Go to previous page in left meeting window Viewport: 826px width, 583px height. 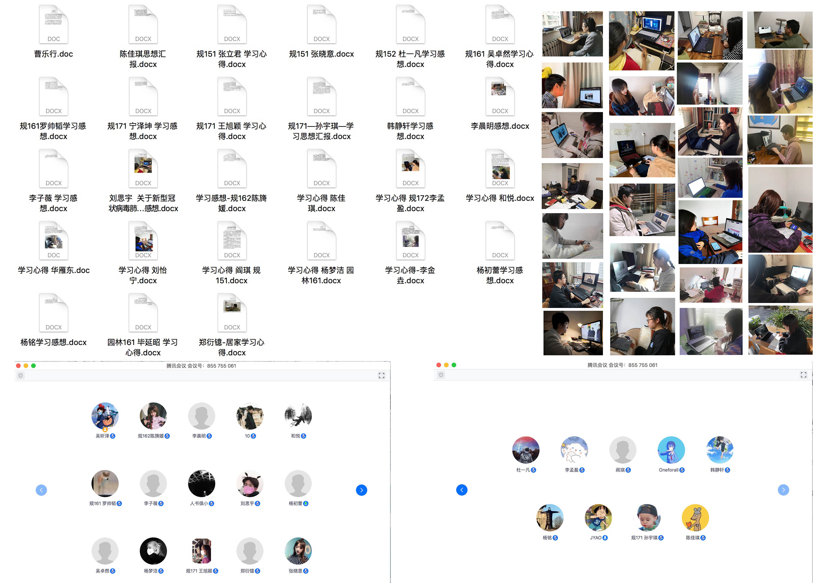pyautogui.click(x=41, y=490)
